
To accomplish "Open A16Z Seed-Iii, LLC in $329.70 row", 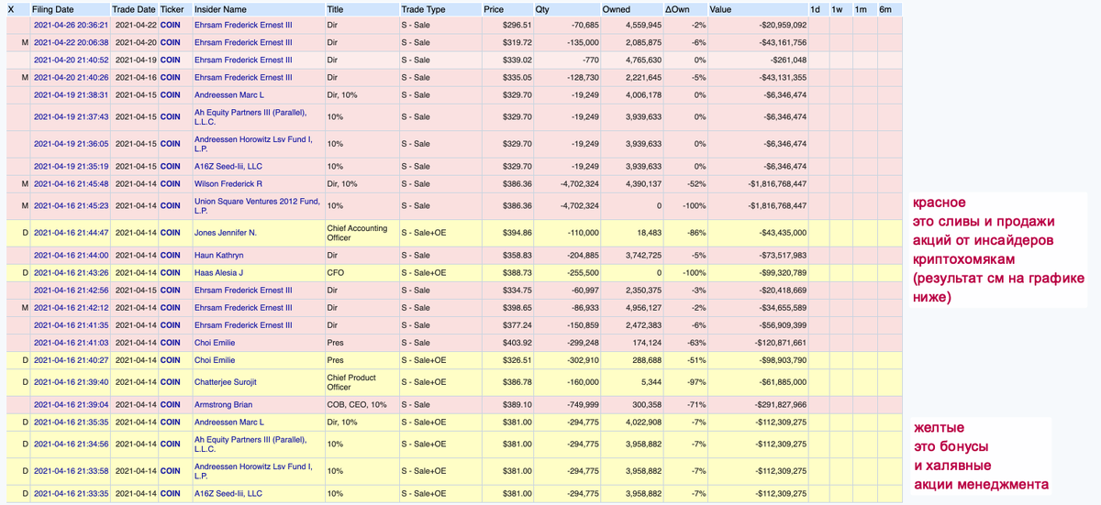I will pyautogui.click(x=228, y=166).
